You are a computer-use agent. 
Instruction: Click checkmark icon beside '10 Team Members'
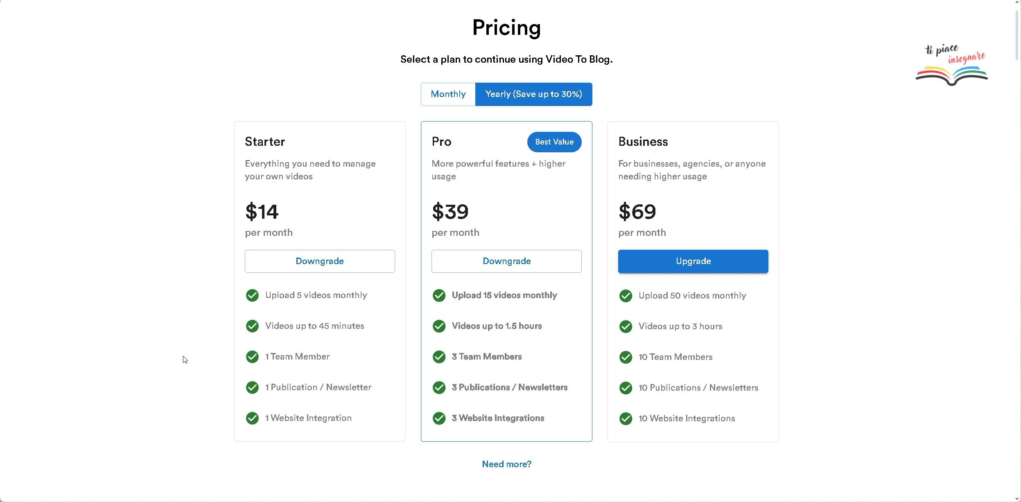point(626,357)
